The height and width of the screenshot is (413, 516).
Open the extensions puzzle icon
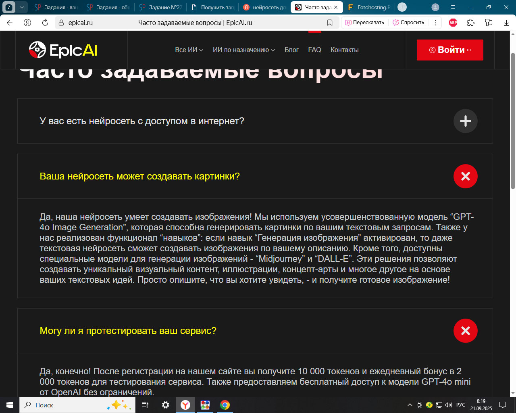click(471, 23)
